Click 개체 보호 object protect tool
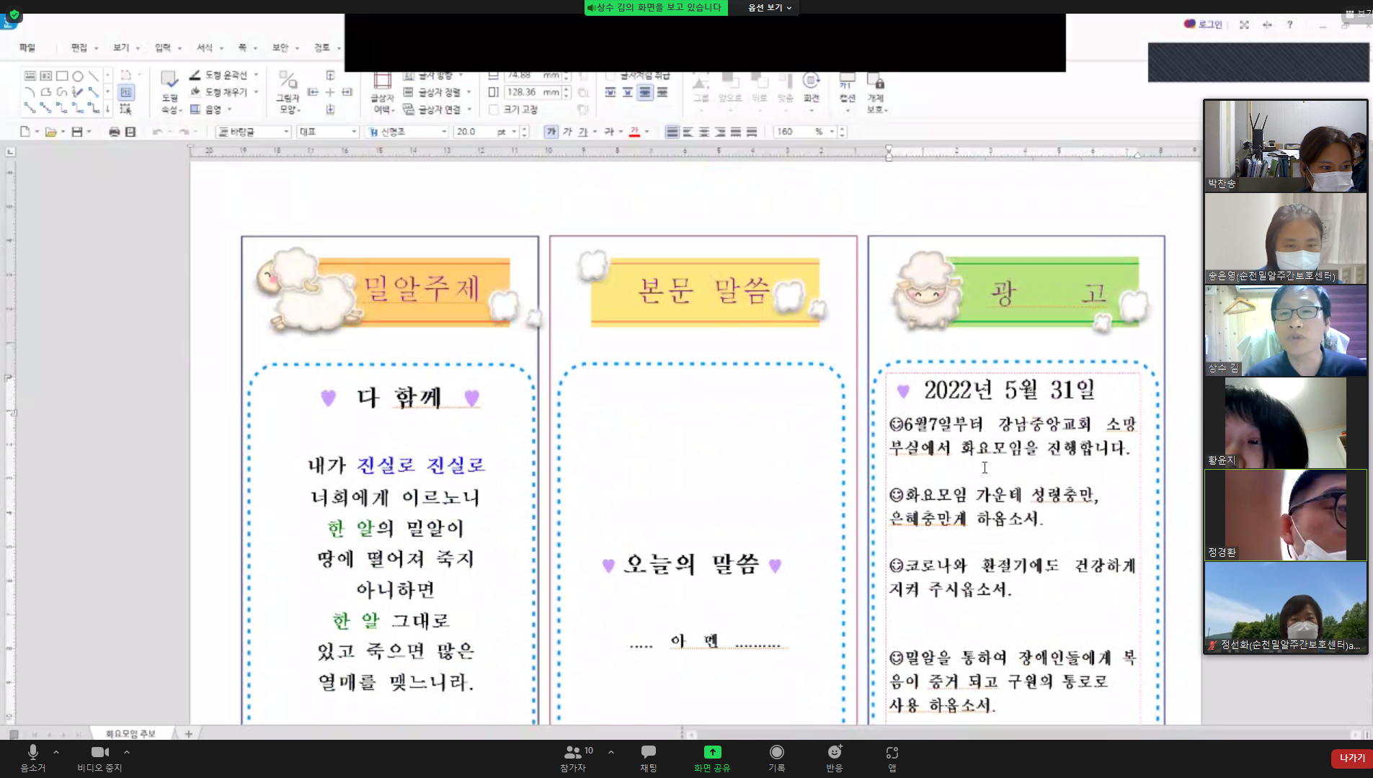Image resolution: width=1373 pixels, height=778 pixels. pyautogui.click(x=876, y=93)
